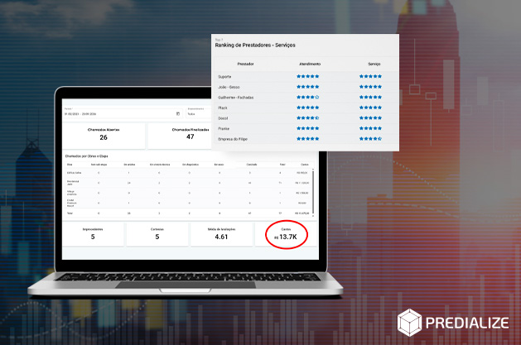
Task: Sort by Atendimento column header
Action: click(x=310, y=64)
